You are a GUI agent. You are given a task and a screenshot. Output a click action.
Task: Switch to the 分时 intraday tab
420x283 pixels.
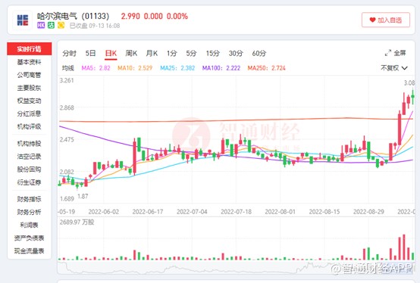tap(70, 53)
